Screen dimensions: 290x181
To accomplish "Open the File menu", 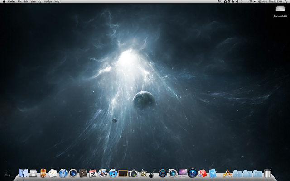I will point(19,2).
